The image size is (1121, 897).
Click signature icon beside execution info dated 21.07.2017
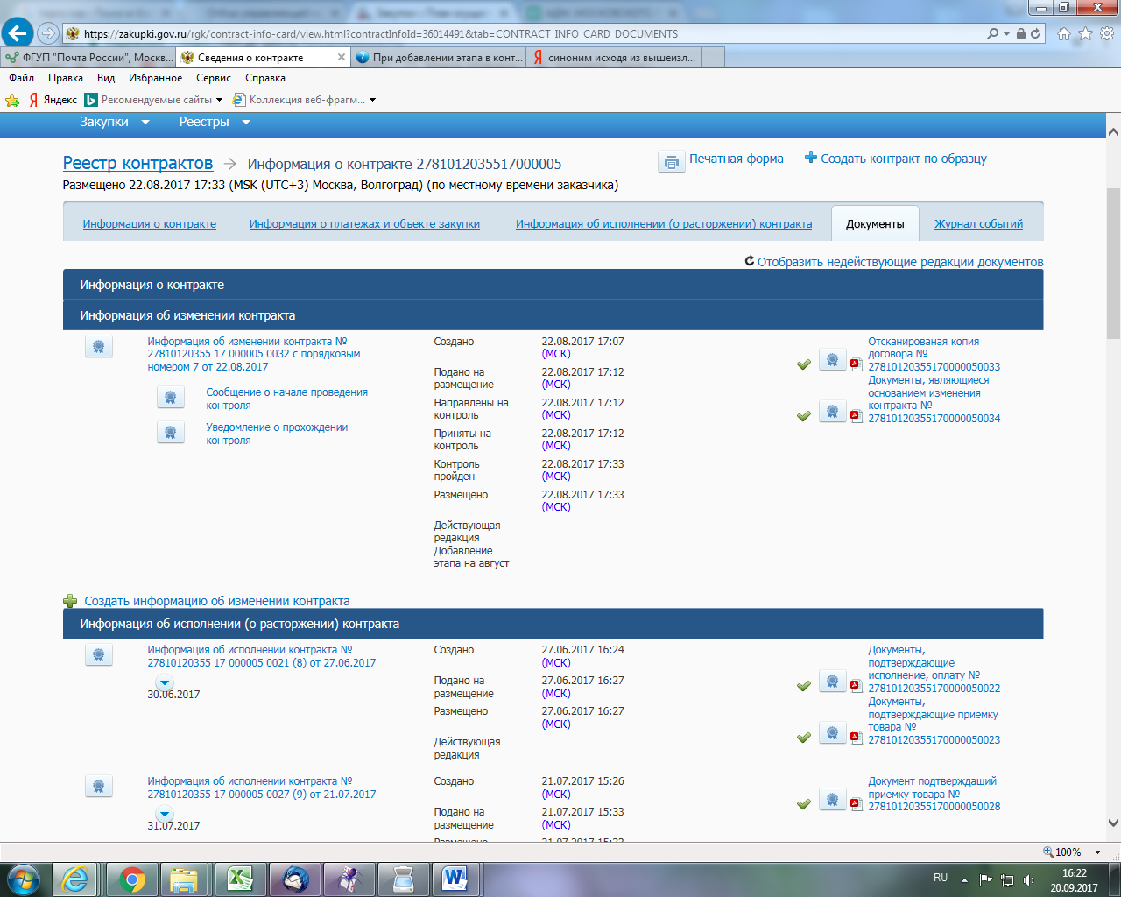click(x=99, y=787)
